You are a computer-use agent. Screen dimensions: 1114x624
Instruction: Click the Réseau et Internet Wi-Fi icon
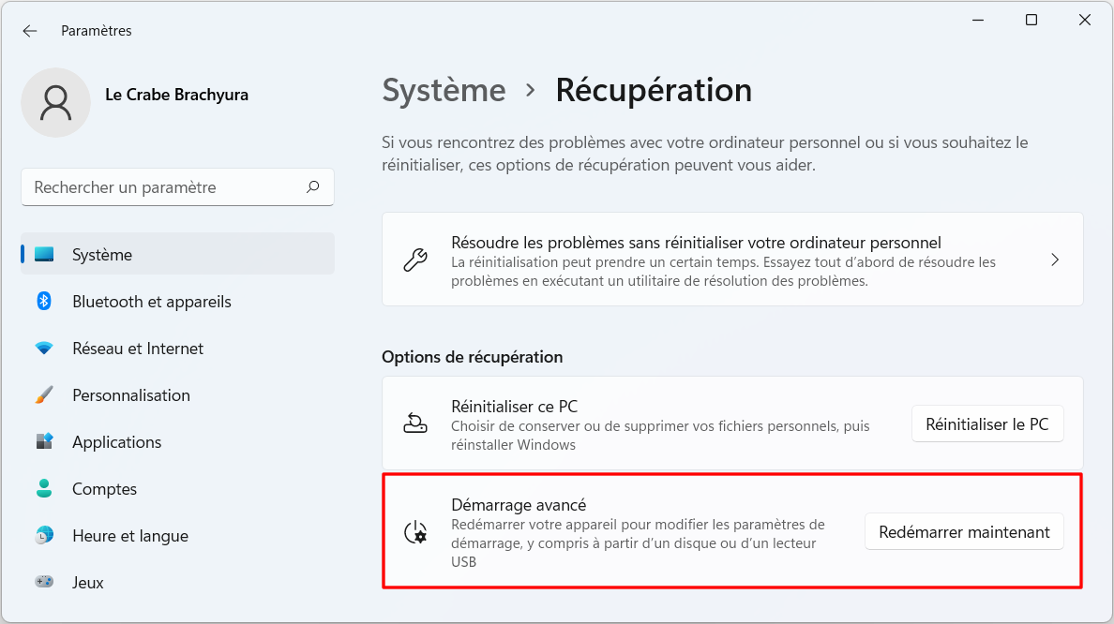point(44,349)
